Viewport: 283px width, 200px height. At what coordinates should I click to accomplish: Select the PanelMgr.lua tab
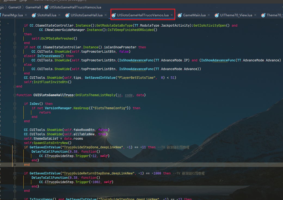tap(12, 15)
